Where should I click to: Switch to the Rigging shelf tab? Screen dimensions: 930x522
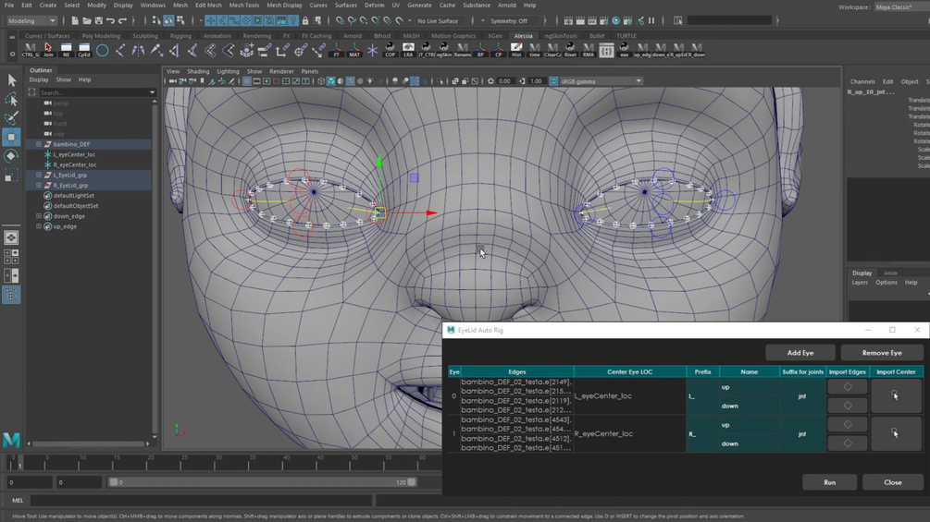click(180, 36)
